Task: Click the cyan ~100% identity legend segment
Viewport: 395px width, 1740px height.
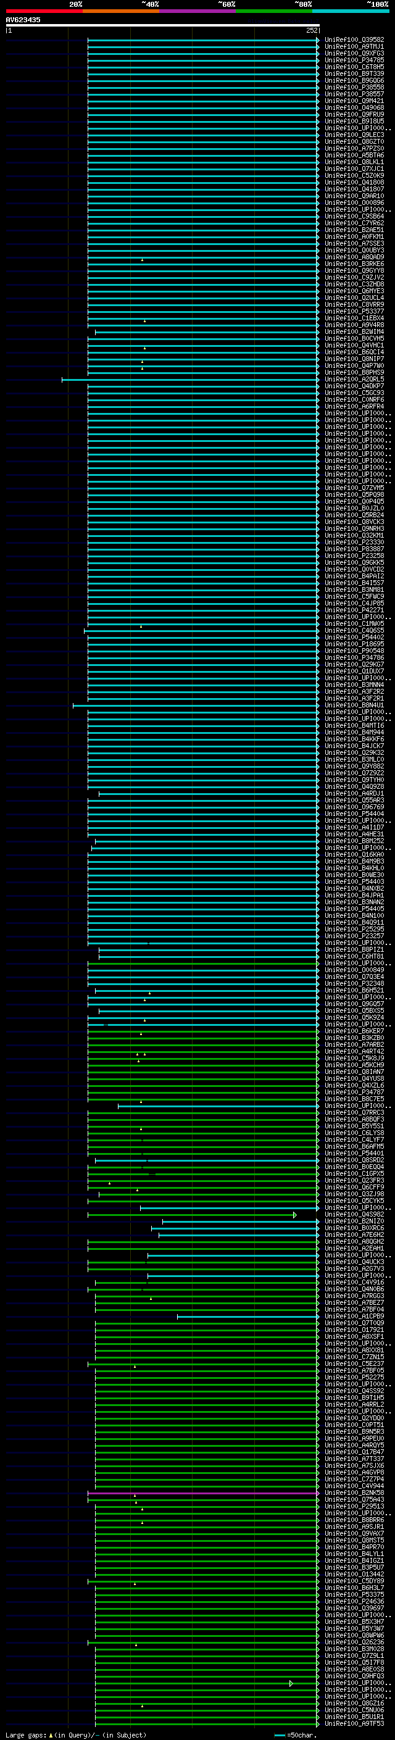Action: click(x=351, y=11)
